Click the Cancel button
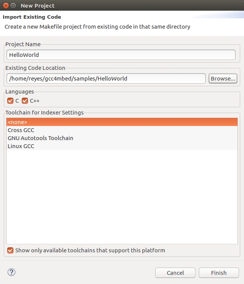This screenshot has height=284, width=244. [175, 273]
